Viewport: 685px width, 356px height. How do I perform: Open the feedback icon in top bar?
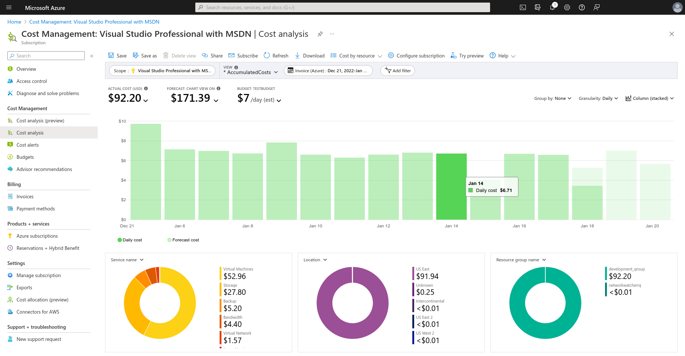coord(597,7)
